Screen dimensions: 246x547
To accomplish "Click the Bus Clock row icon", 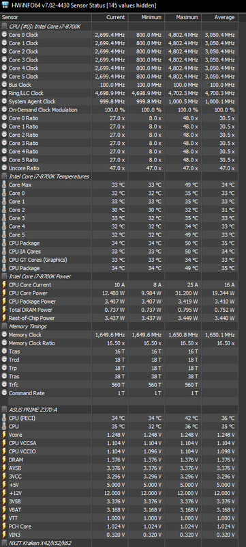I will [4, 85].
